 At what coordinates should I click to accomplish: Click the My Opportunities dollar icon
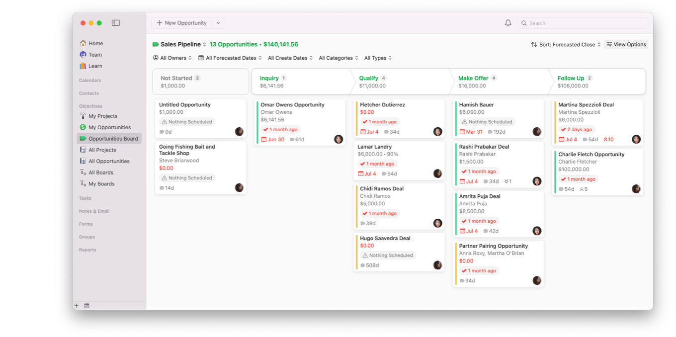point(84,127)
